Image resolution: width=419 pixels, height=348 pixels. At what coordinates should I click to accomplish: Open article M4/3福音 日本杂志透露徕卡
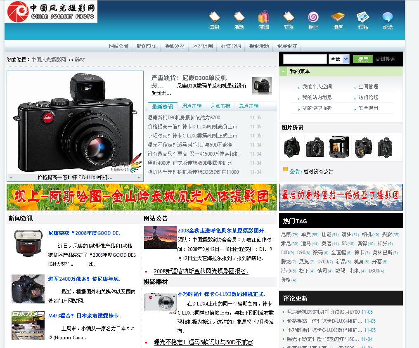(x=85, y=316)
